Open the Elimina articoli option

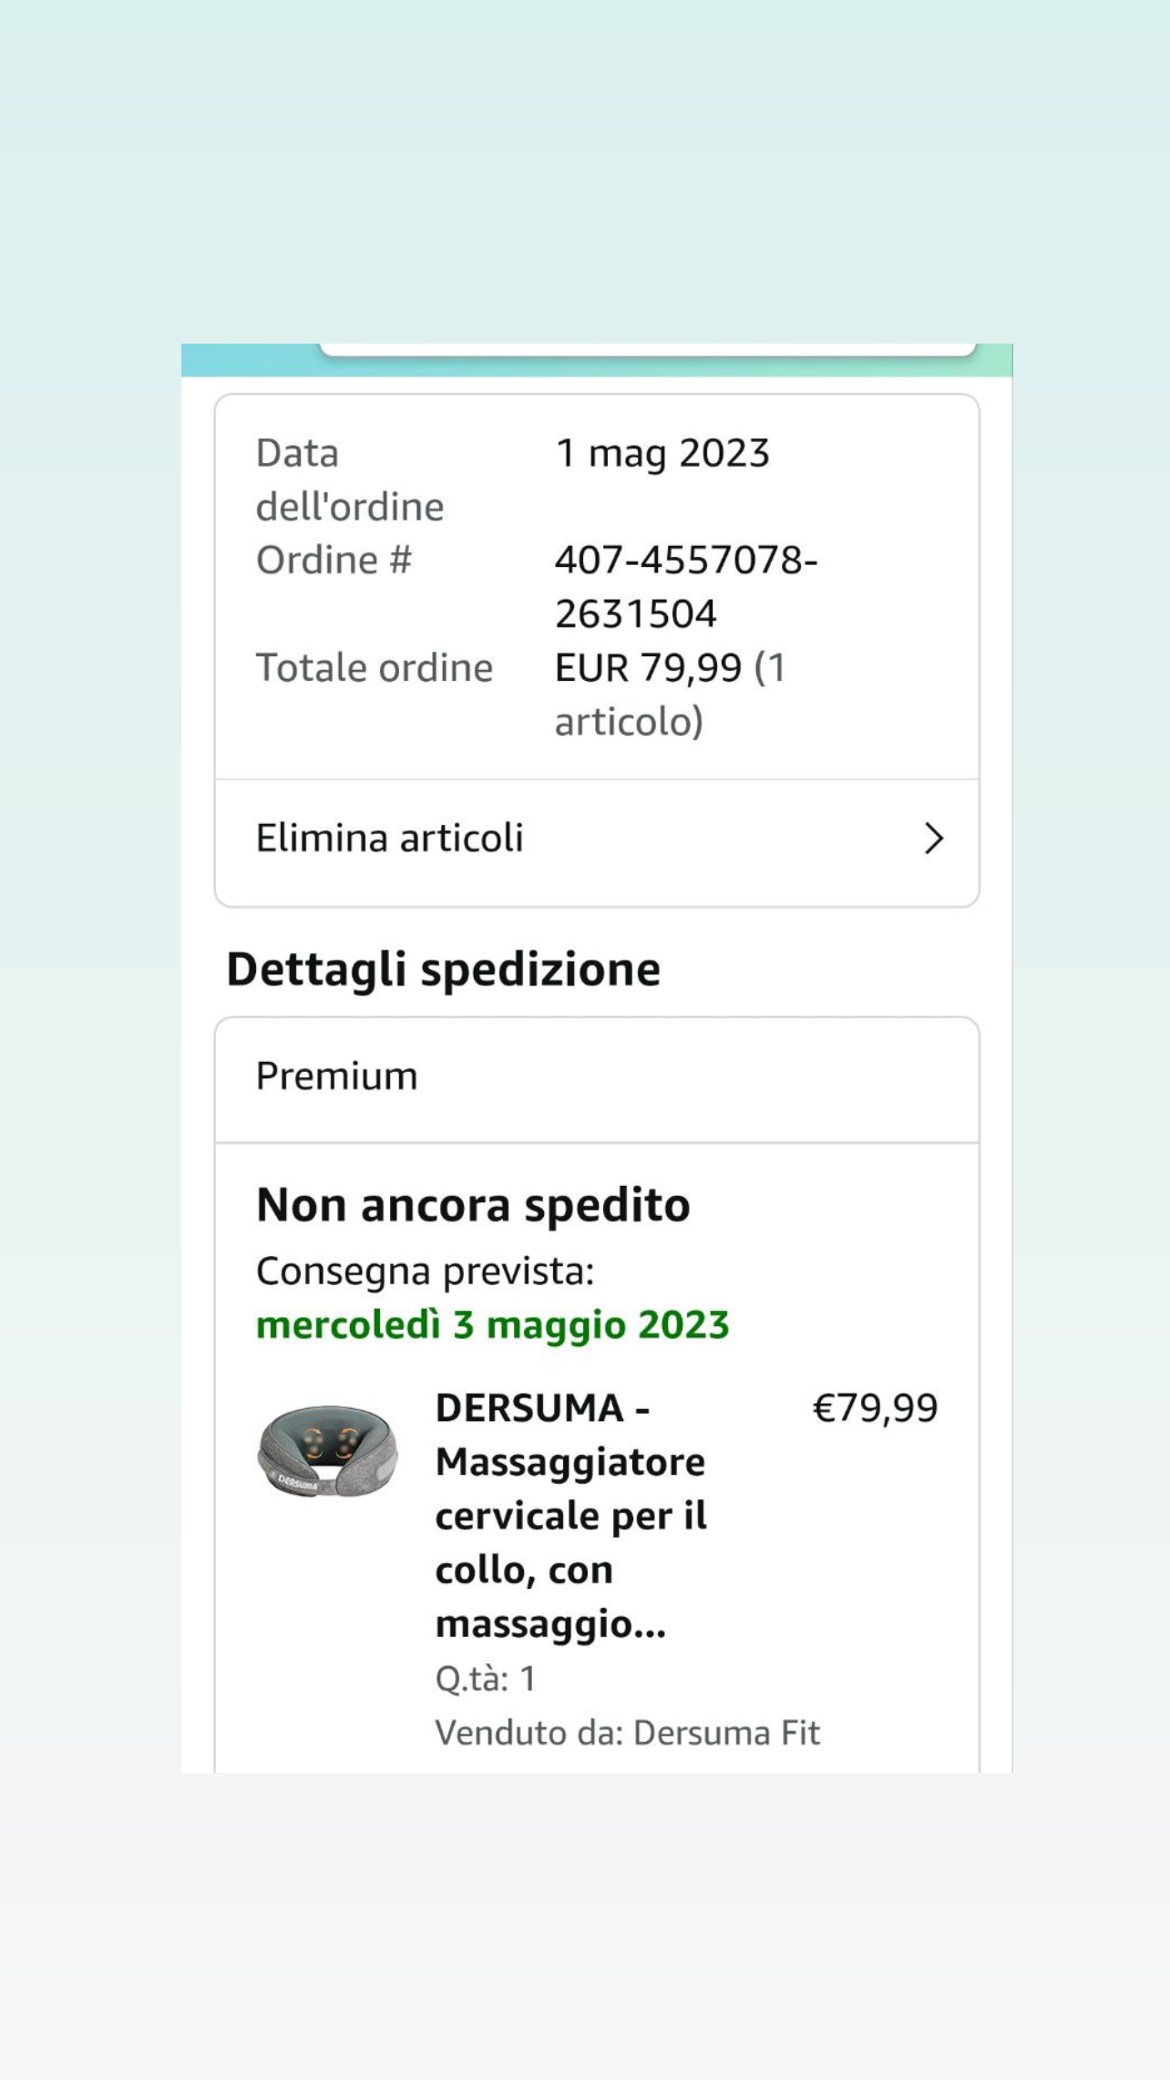point(390,839)
